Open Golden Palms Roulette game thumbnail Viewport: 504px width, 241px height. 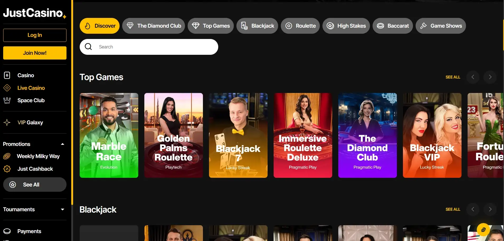click(174, 135)
